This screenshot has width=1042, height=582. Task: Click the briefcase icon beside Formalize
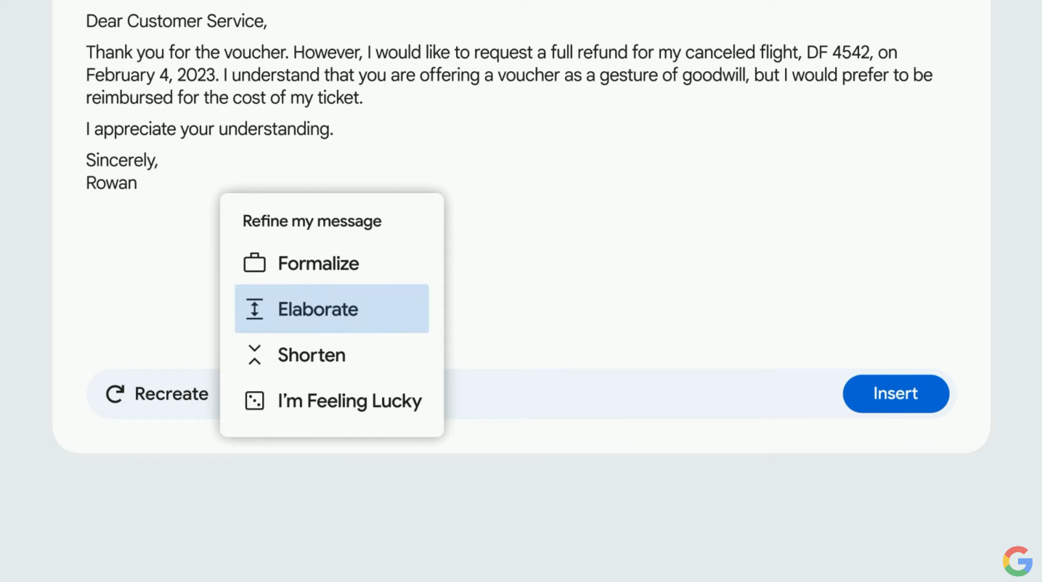pyautogui.click(x=254, y=263)
